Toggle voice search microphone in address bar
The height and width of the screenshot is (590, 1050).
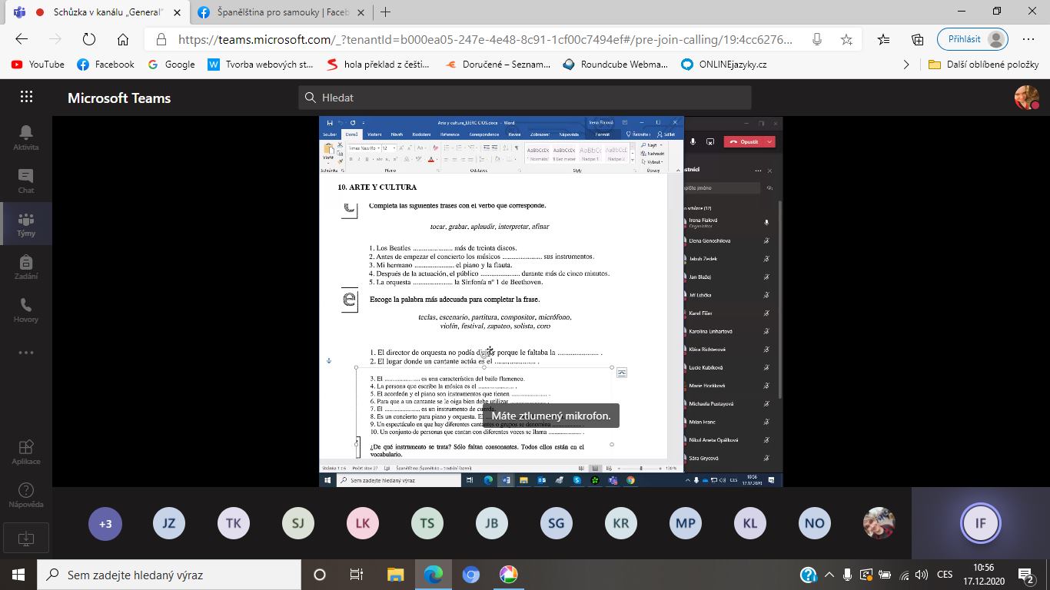click(817, 40)
